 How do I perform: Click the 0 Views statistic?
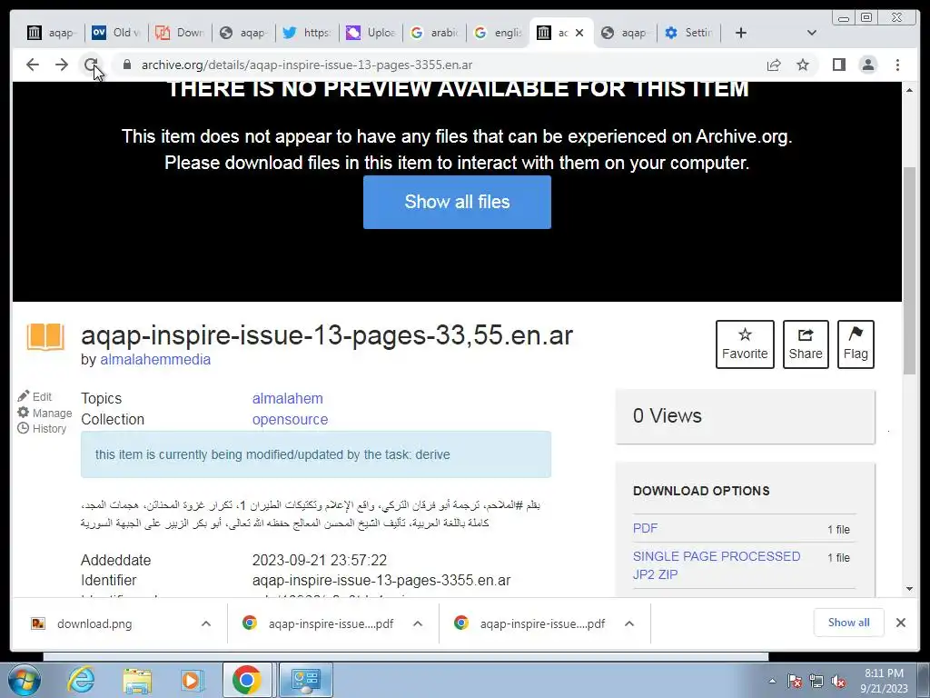pos(668,416)
